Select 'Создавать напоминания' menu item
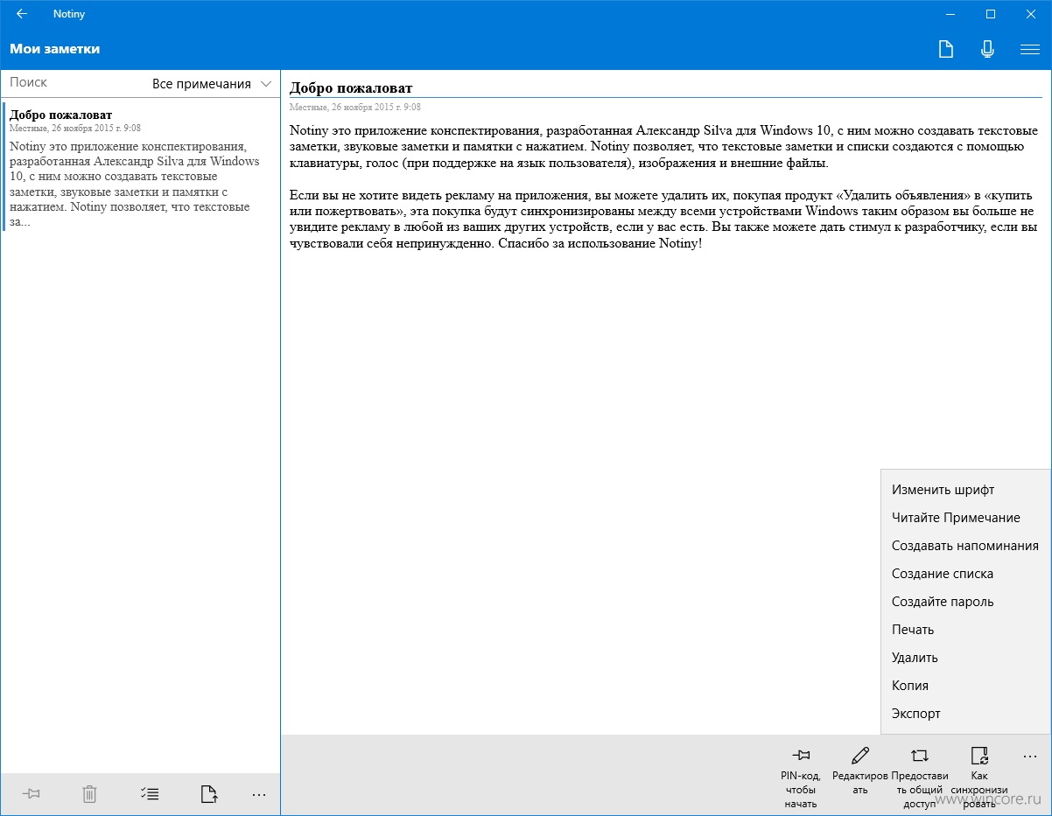 coord(965,546)
